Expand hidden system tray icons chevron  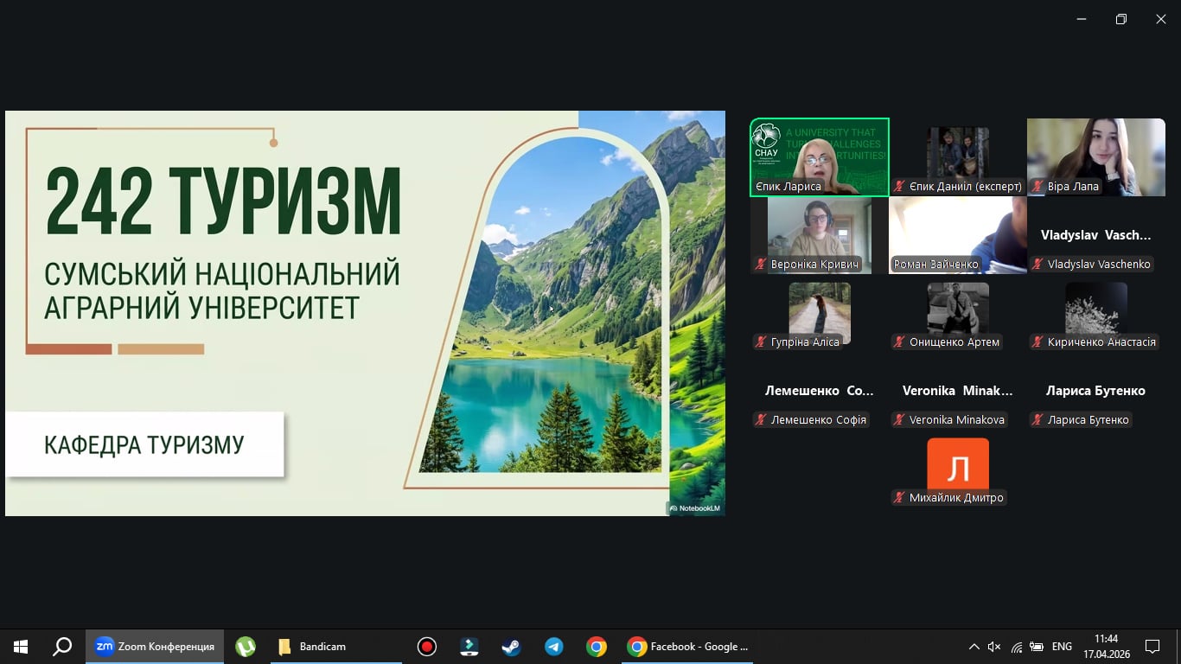pos(974,647)
